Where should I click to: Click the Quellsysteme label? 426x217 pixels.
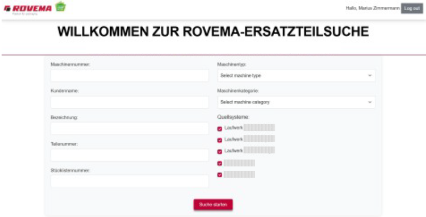point(233,117)
